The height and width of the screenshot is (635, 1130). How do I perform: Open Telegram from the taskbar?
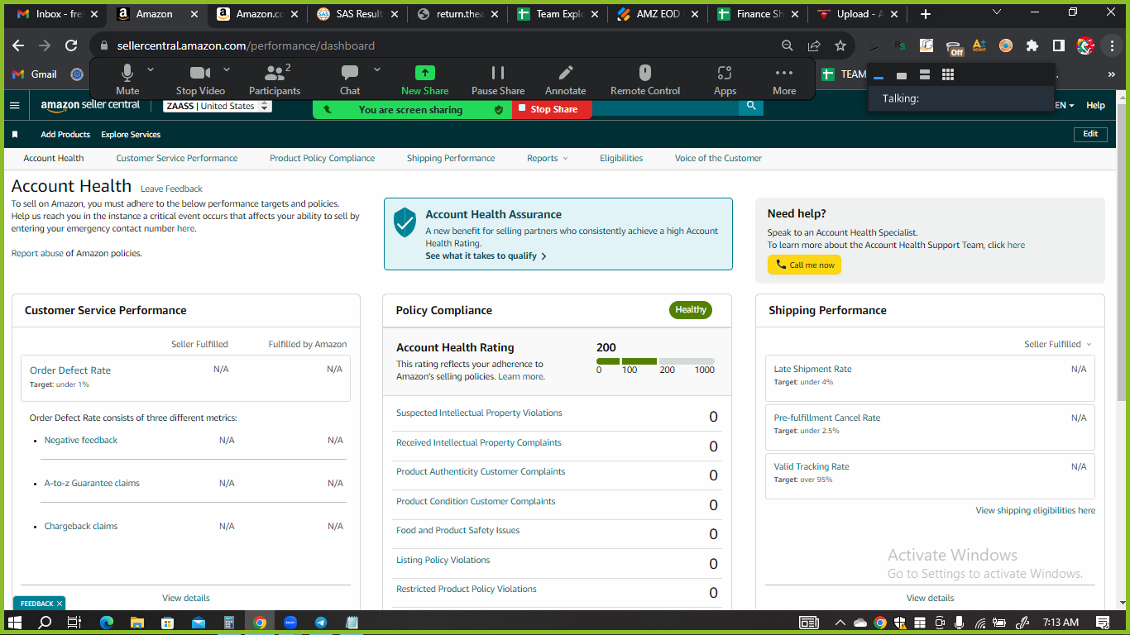point(321,623)
